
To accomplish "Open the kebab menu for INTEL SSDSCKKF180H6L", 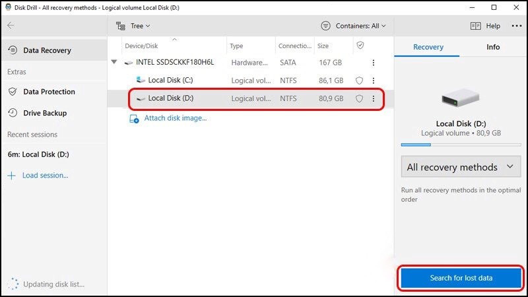I will (374, 63).
